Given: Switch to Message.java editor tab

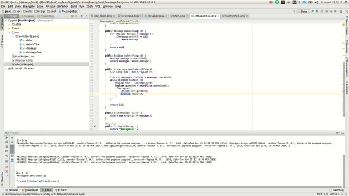Looking at the screenshot, I should click(x=156, y=16).
